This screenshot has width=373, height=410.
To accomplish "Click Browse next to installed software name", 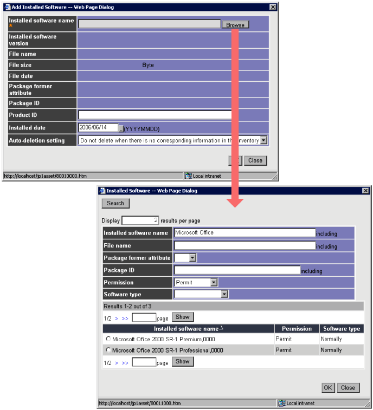I will [235, 25].
